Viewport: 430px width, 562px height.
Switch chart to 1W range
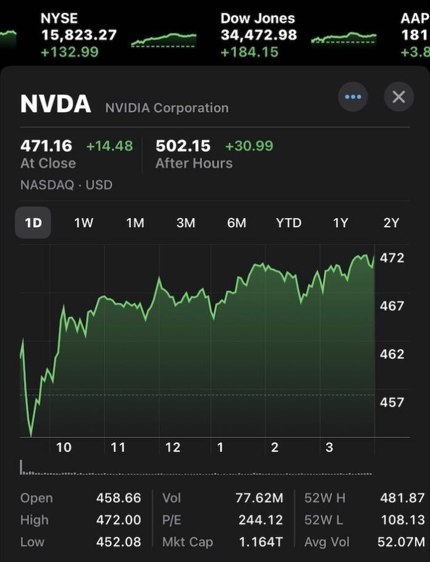click(83, 223)
